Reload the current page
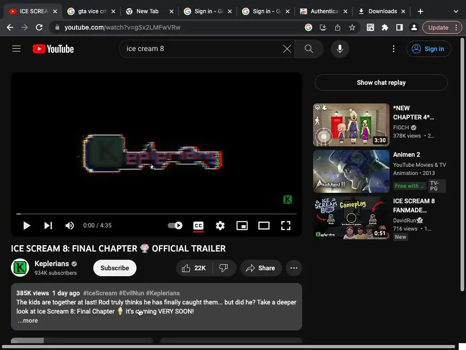The image size is (466, 350). [x=39, y=27]
